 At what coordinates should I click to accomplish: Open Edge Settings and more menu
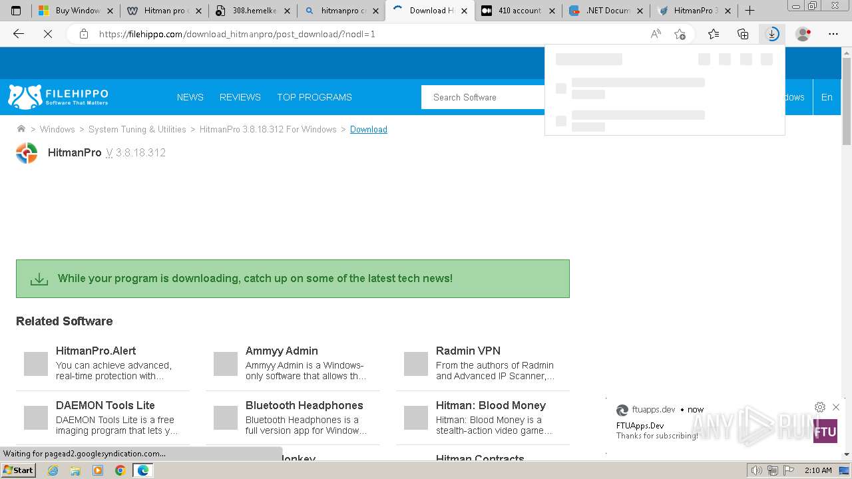[x=833, y=34]
